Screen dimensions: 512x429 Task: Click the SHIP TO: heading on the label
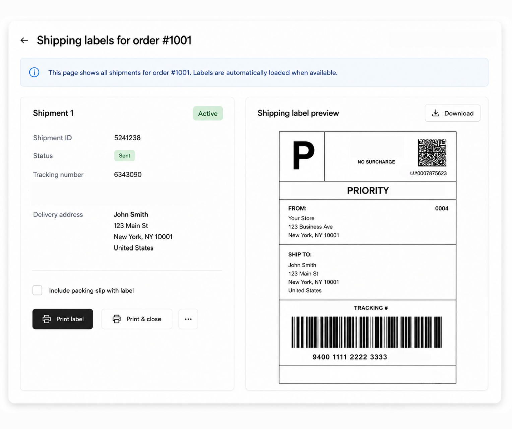(x=300, y=255)
